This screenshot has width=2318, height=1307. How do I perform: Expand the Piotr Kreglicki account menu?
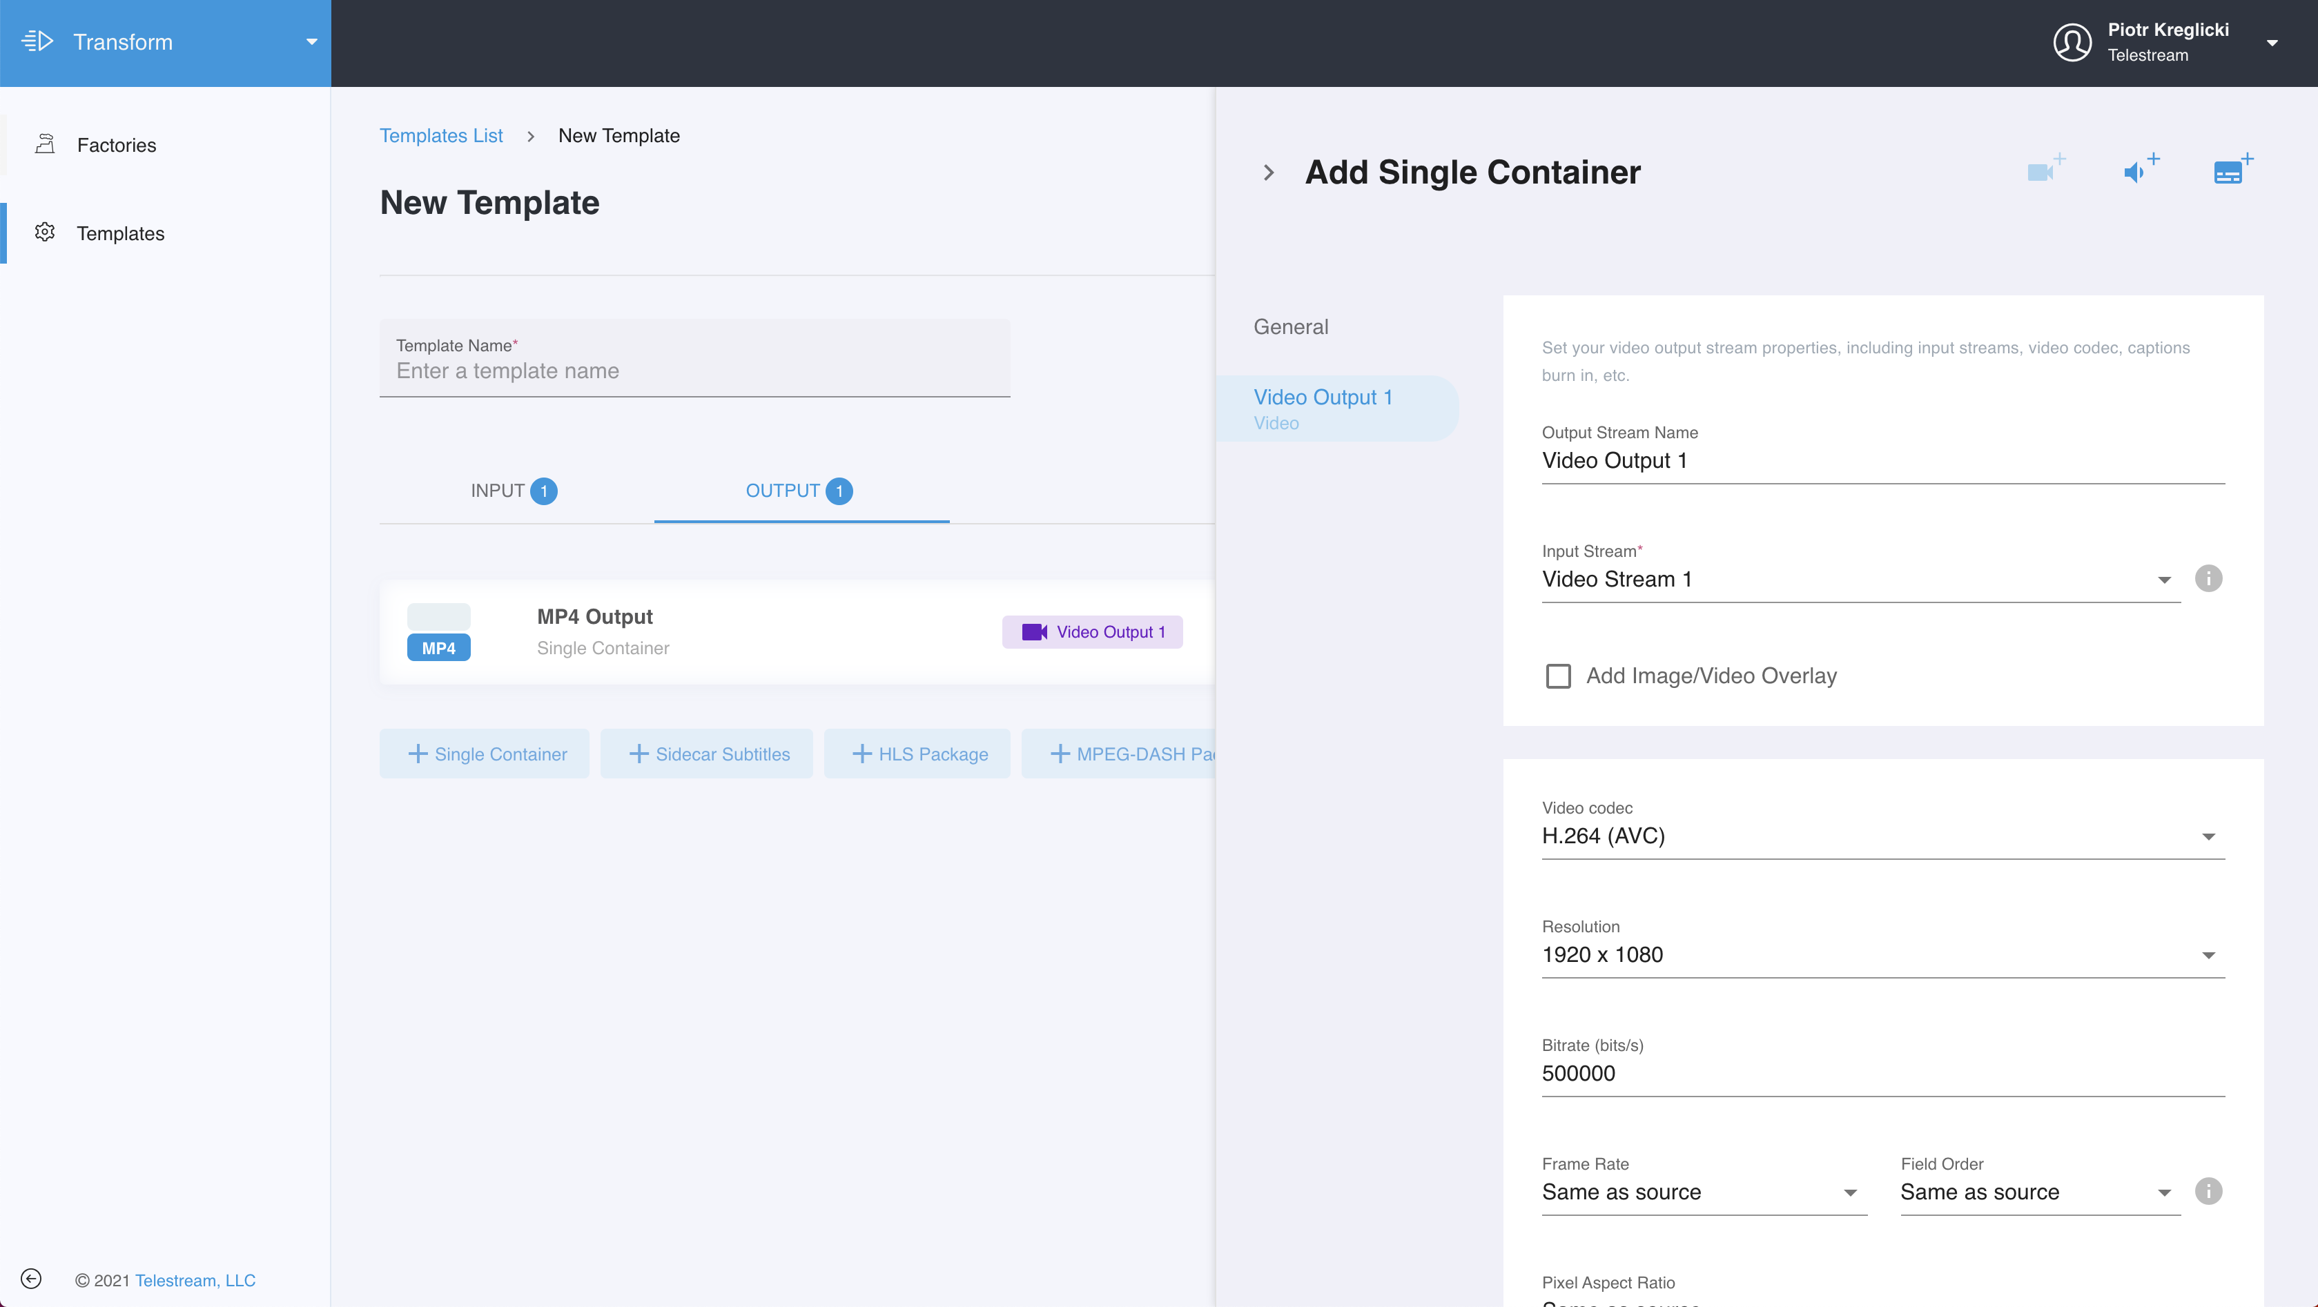[x=2272, y=43]
